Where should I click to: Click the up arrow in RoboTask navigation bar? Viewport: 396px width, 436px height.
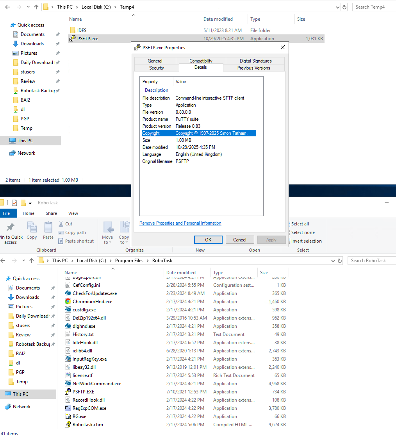pos(32,261)
